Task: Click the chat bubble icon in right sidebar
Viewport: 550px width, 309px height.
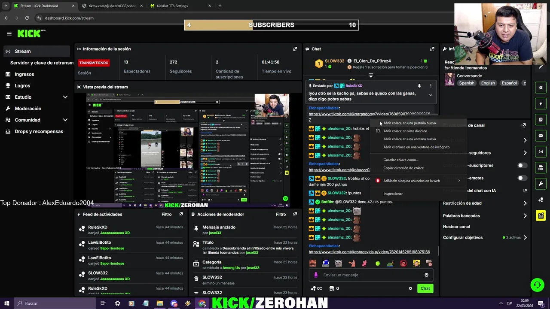Action: [541, 136]
